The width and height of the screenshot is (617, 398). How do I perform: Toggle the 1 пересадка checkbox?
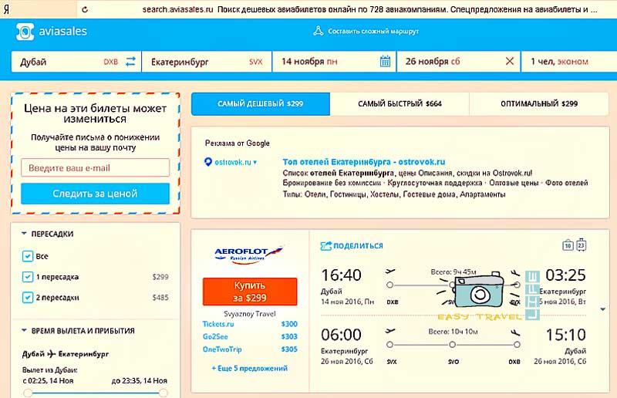(27, 277)
